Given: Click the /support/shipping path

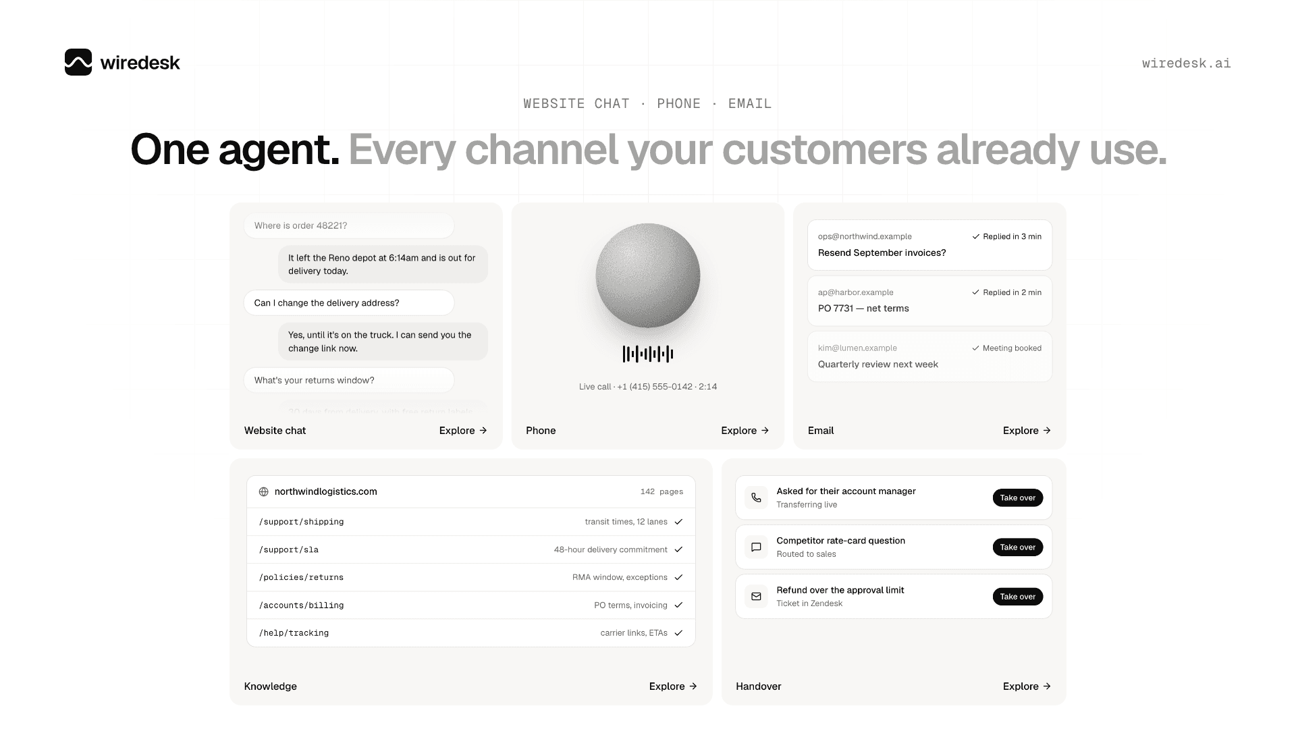Looking at the screenshot, I should click(x=301, y=522).
